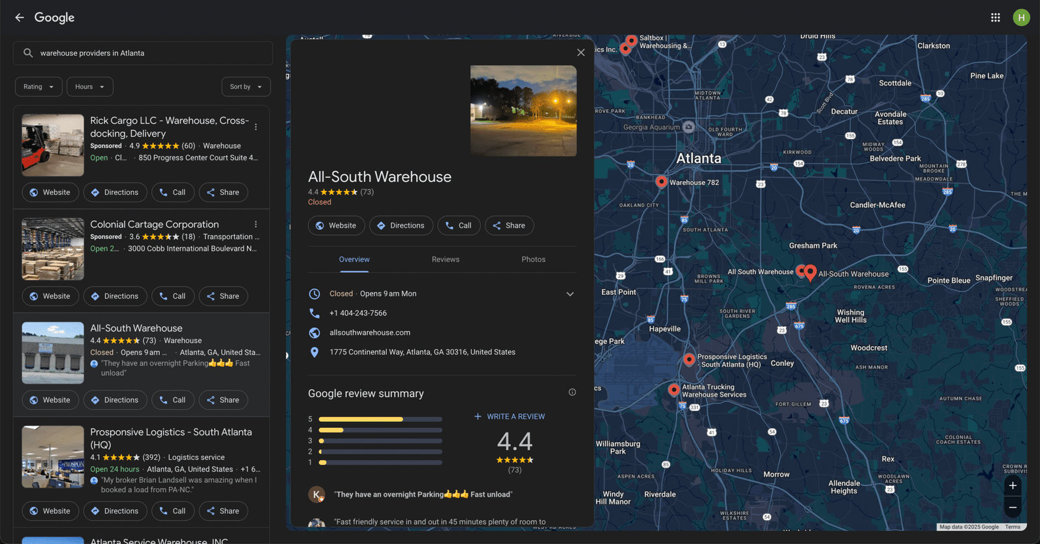Share Rick Cargo LLC listing
Image resolution: width=1040 pixels, height=544 pixels.
(223, 193)
